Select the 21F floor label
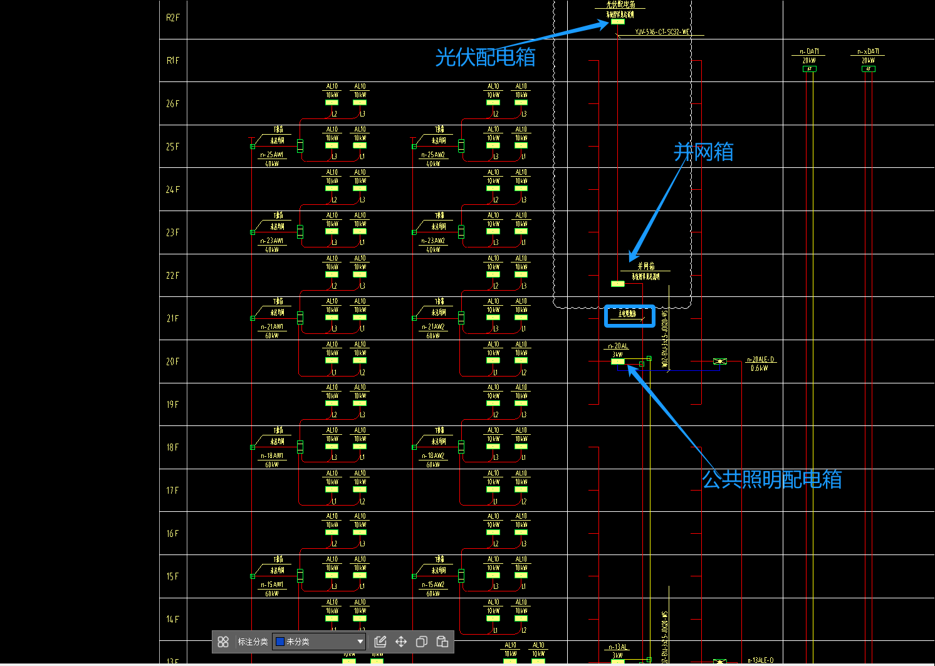935x666 pixels. tap(173, 318)
